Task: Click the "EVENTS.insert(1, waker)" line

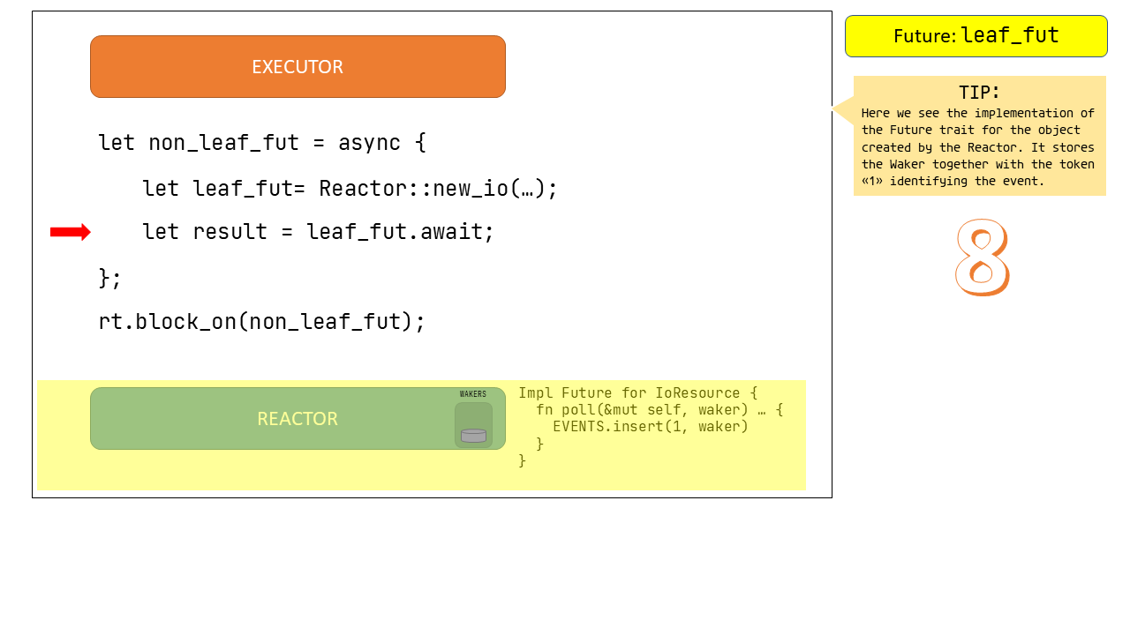Action: [x=650, y=427]
